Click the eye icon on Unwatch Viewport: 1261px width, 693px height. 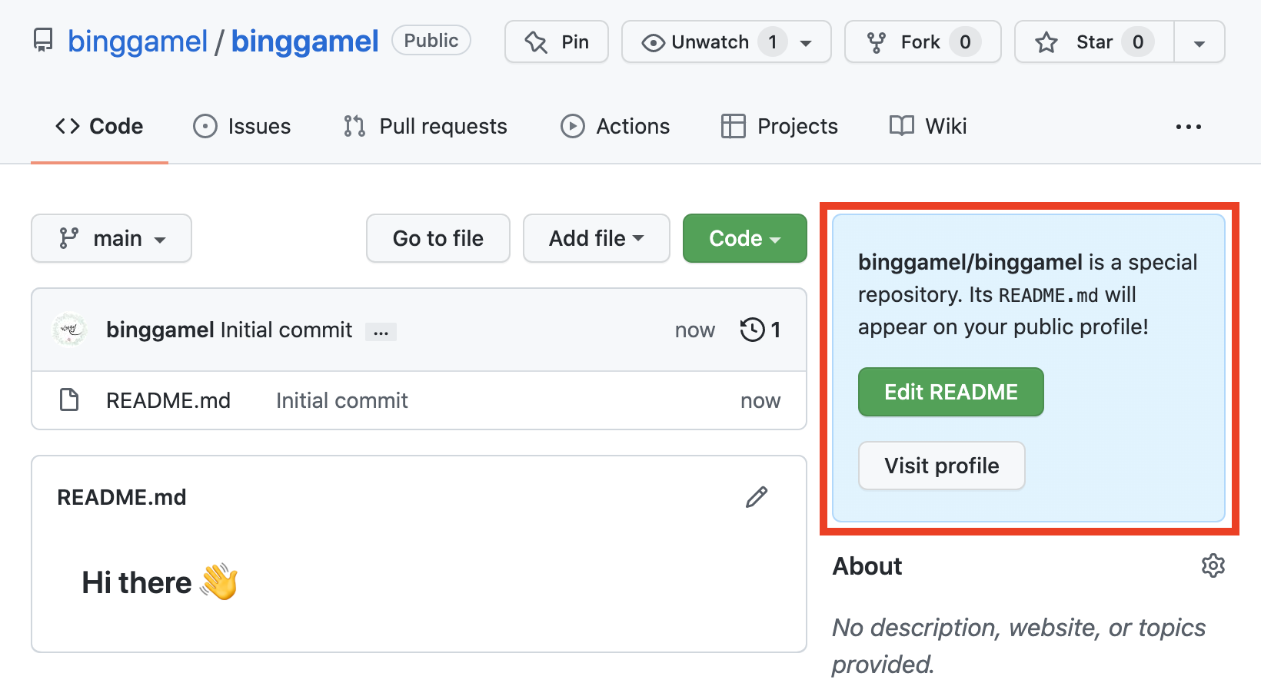click(x=653, y=43)
